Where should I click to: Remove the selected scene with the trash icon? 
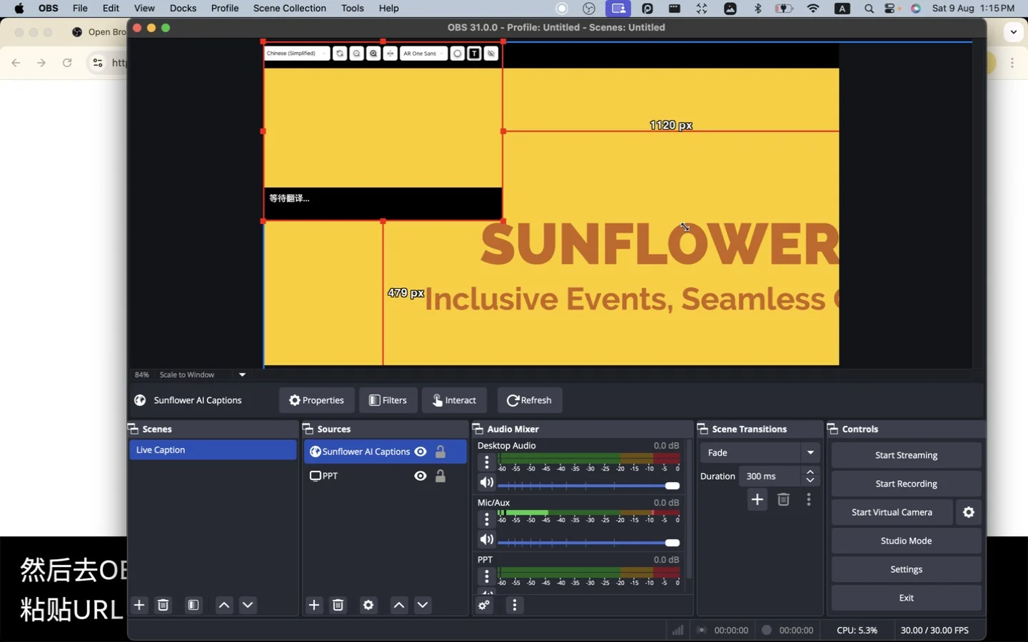[x=163, y=605]
